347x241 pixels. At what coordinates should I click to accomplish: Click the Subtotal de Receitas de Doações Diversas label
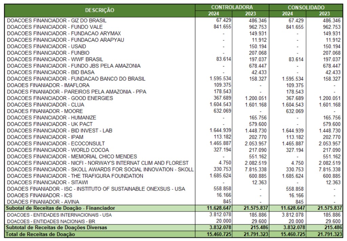(x=57, y=227)
